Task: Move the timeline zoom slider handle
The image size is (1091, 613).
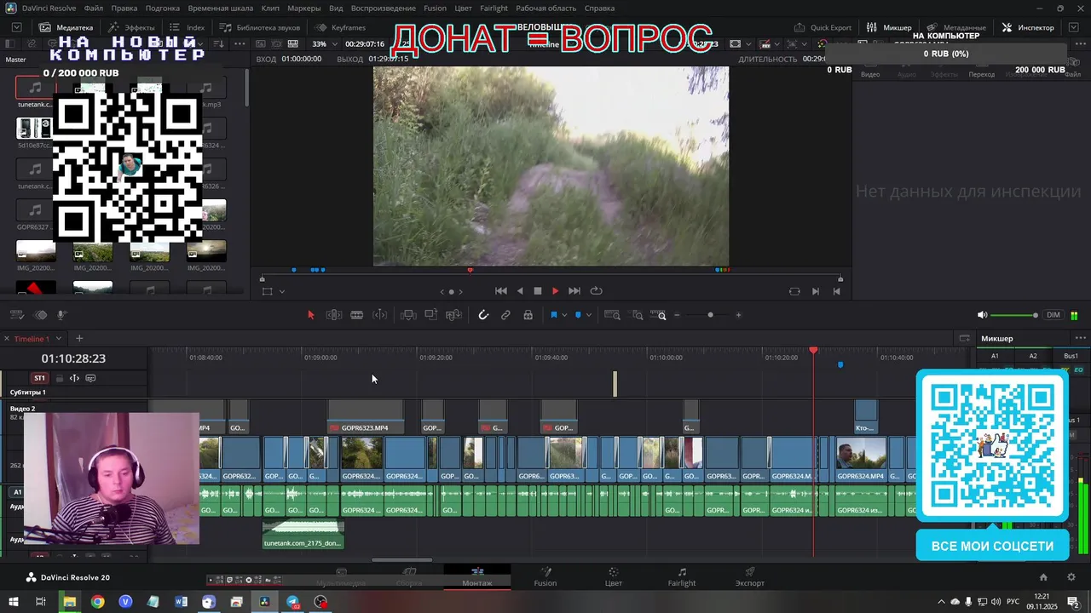Action: pyautogui.click(x=710, y=315)
